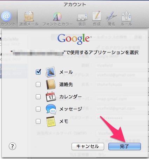
Task: Open the 迷惑メール junk mail tab
Action: [x=29, y=19]
